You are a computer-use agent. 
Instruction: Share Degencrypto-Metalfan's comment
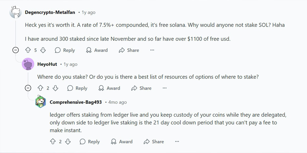pos(129,50)
